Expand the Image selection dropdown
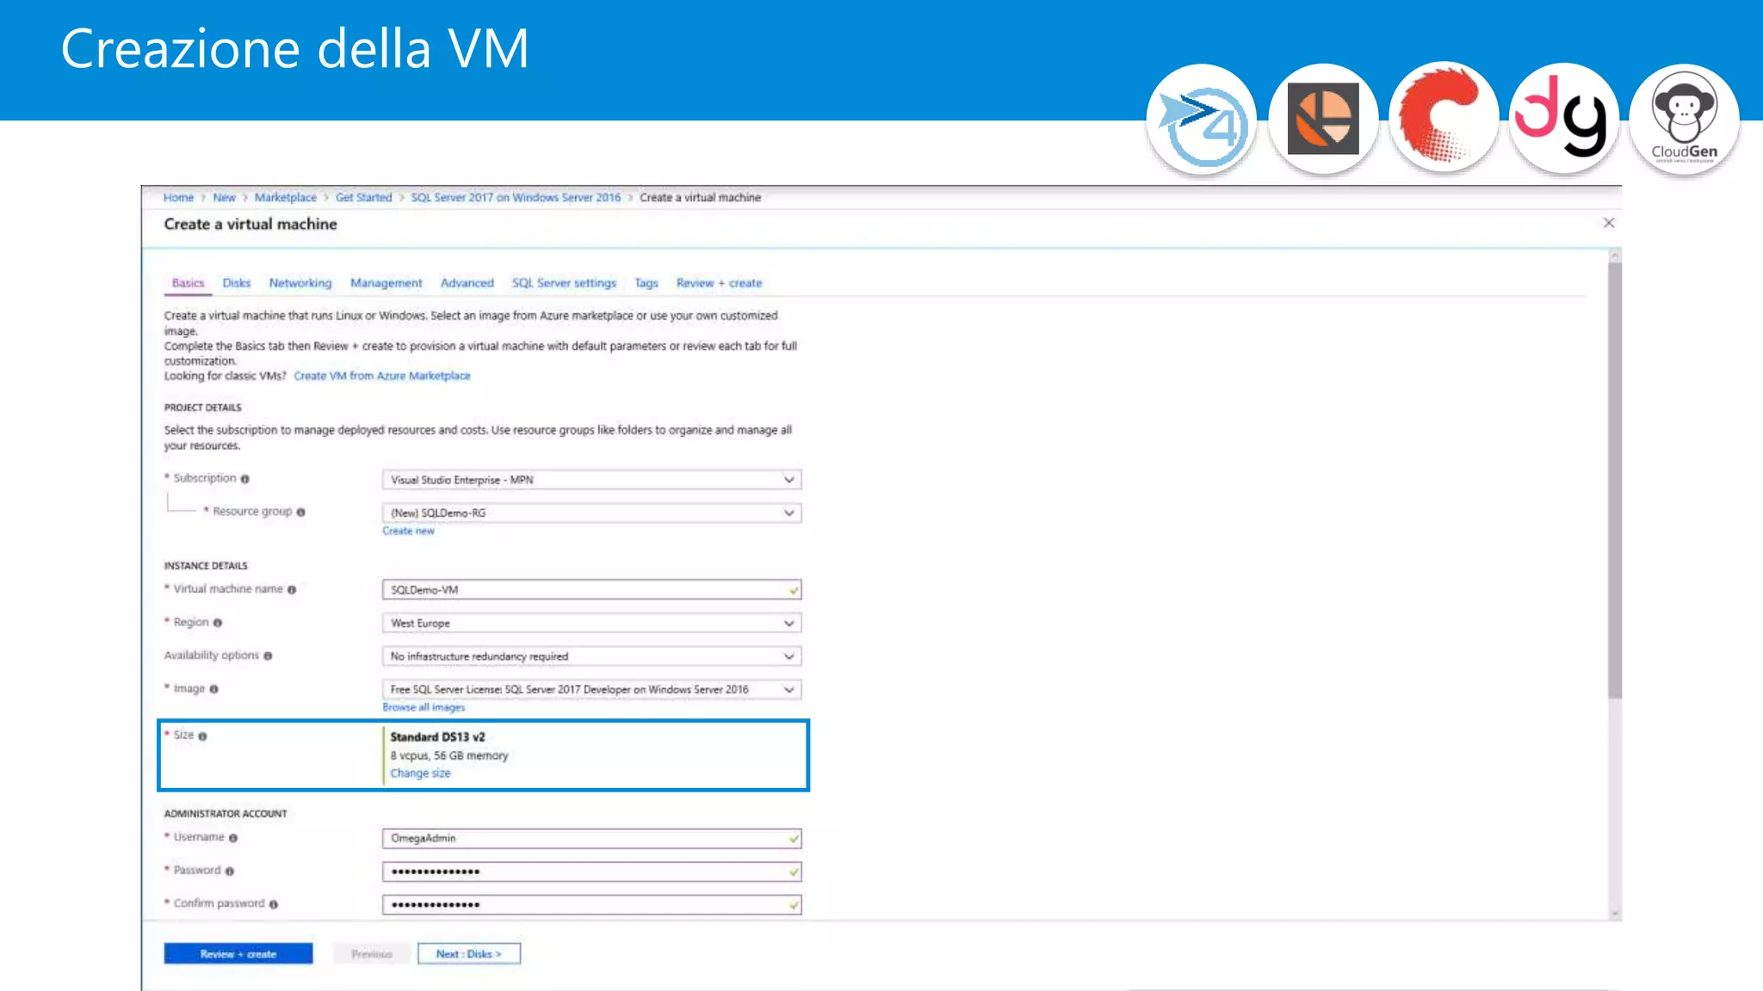Image resolution: width=1763 pixels, height=991 pixels. click(591, 690)
